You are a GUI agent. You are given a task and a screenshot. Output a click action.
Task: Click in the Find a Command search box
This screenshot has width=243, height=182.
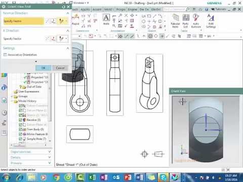point(174,9)
